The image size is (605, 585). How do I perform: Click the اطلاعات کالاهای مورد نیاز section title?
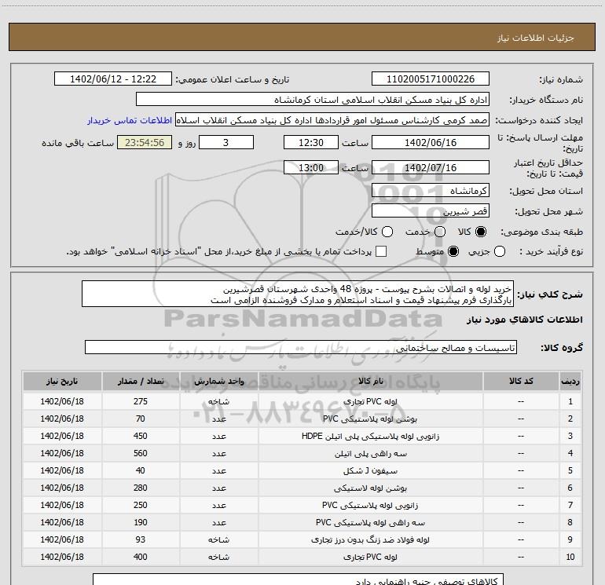[x=524, y=320]
